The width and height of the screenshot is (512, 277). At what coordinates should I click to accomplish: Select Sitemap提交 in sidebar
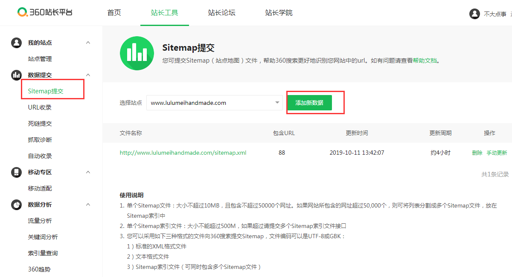pos(46,91)
